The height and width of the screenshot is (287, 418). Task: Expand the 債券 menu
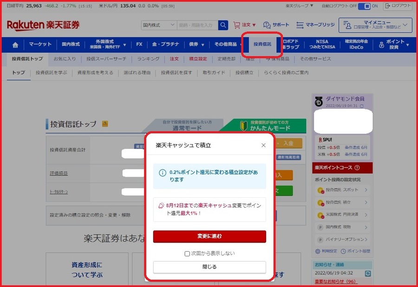pyautogui.click(x=196, y=44)
